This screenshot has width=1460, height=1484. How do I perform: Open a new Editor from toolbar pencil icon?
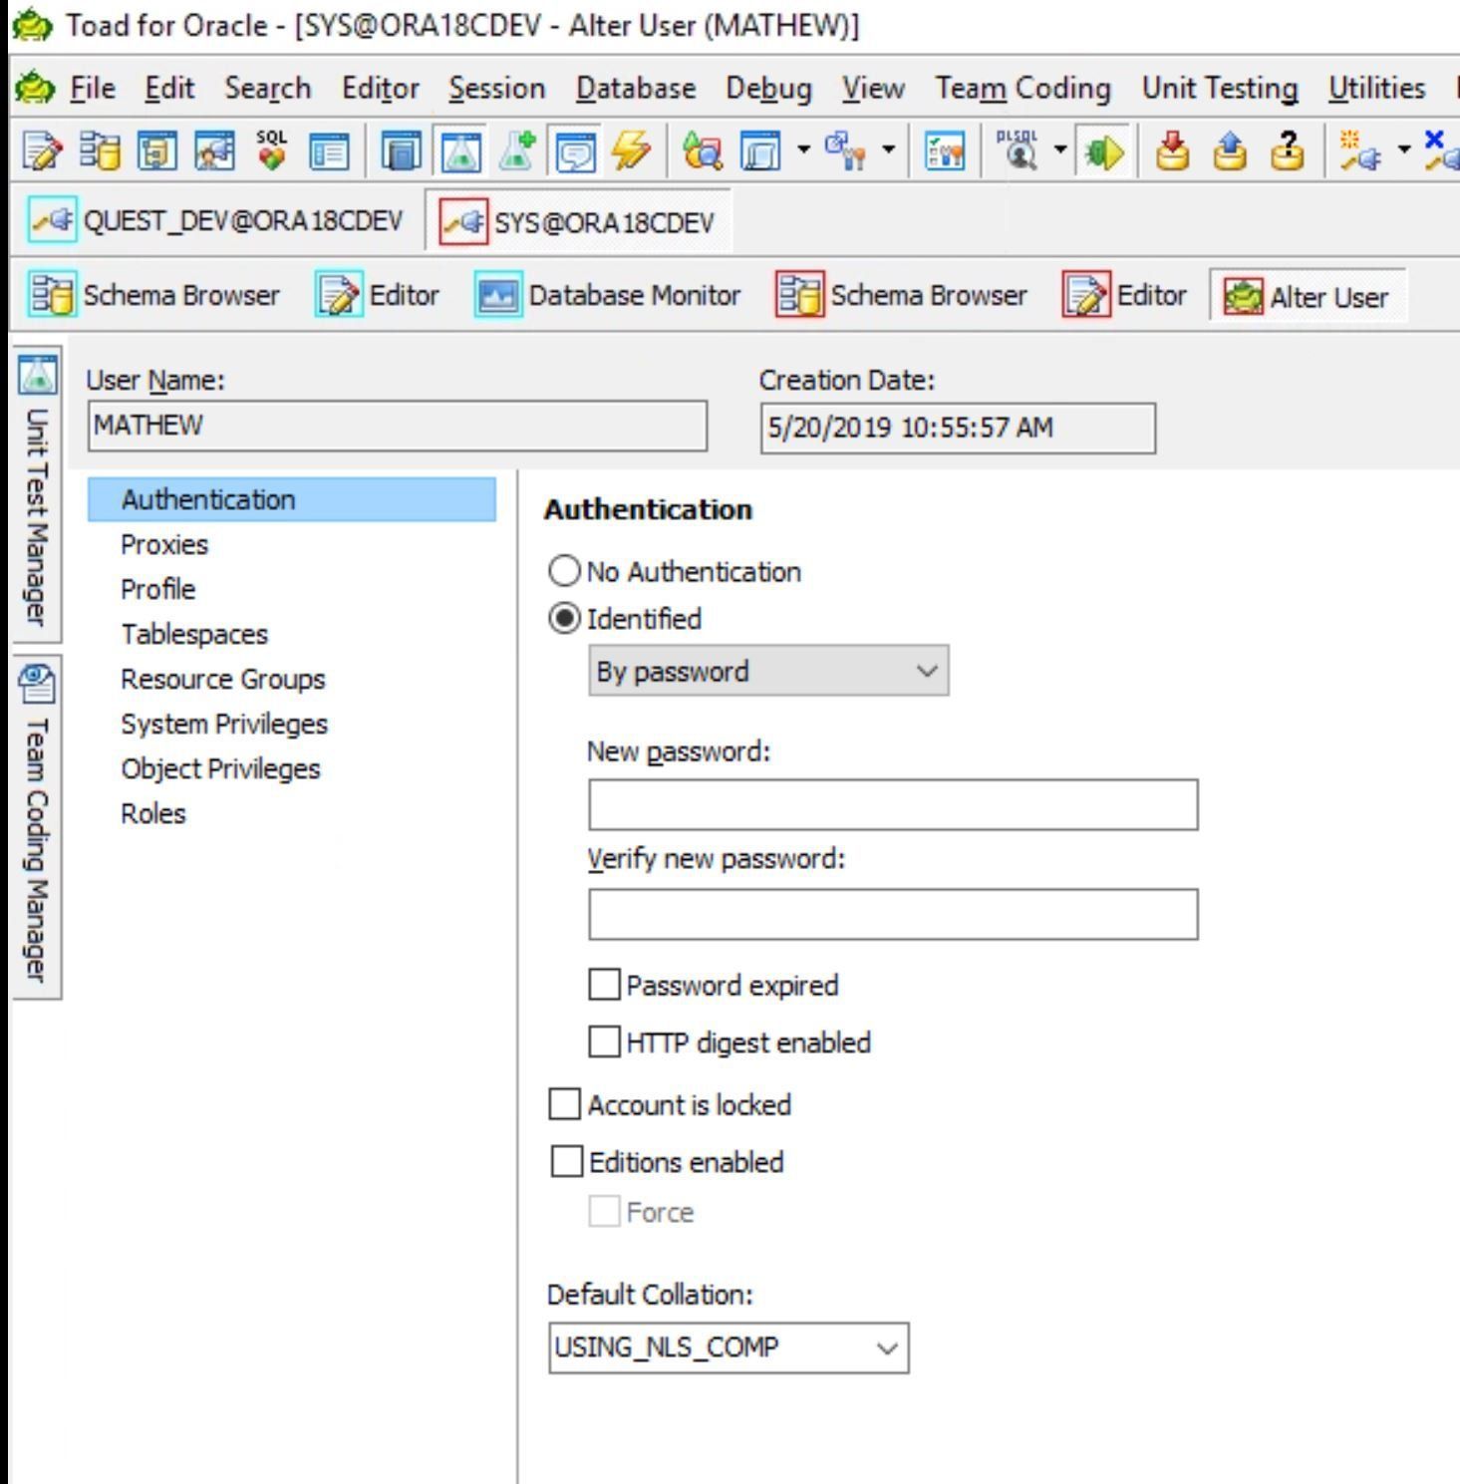[42, 151]
